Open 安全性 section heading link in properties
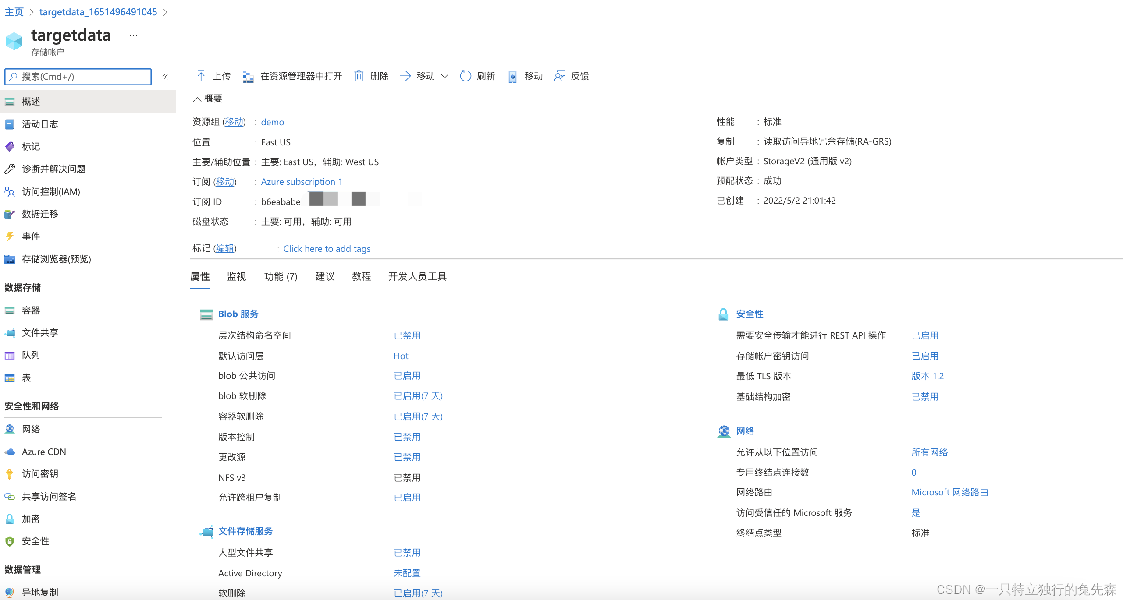 coord(750,314)
